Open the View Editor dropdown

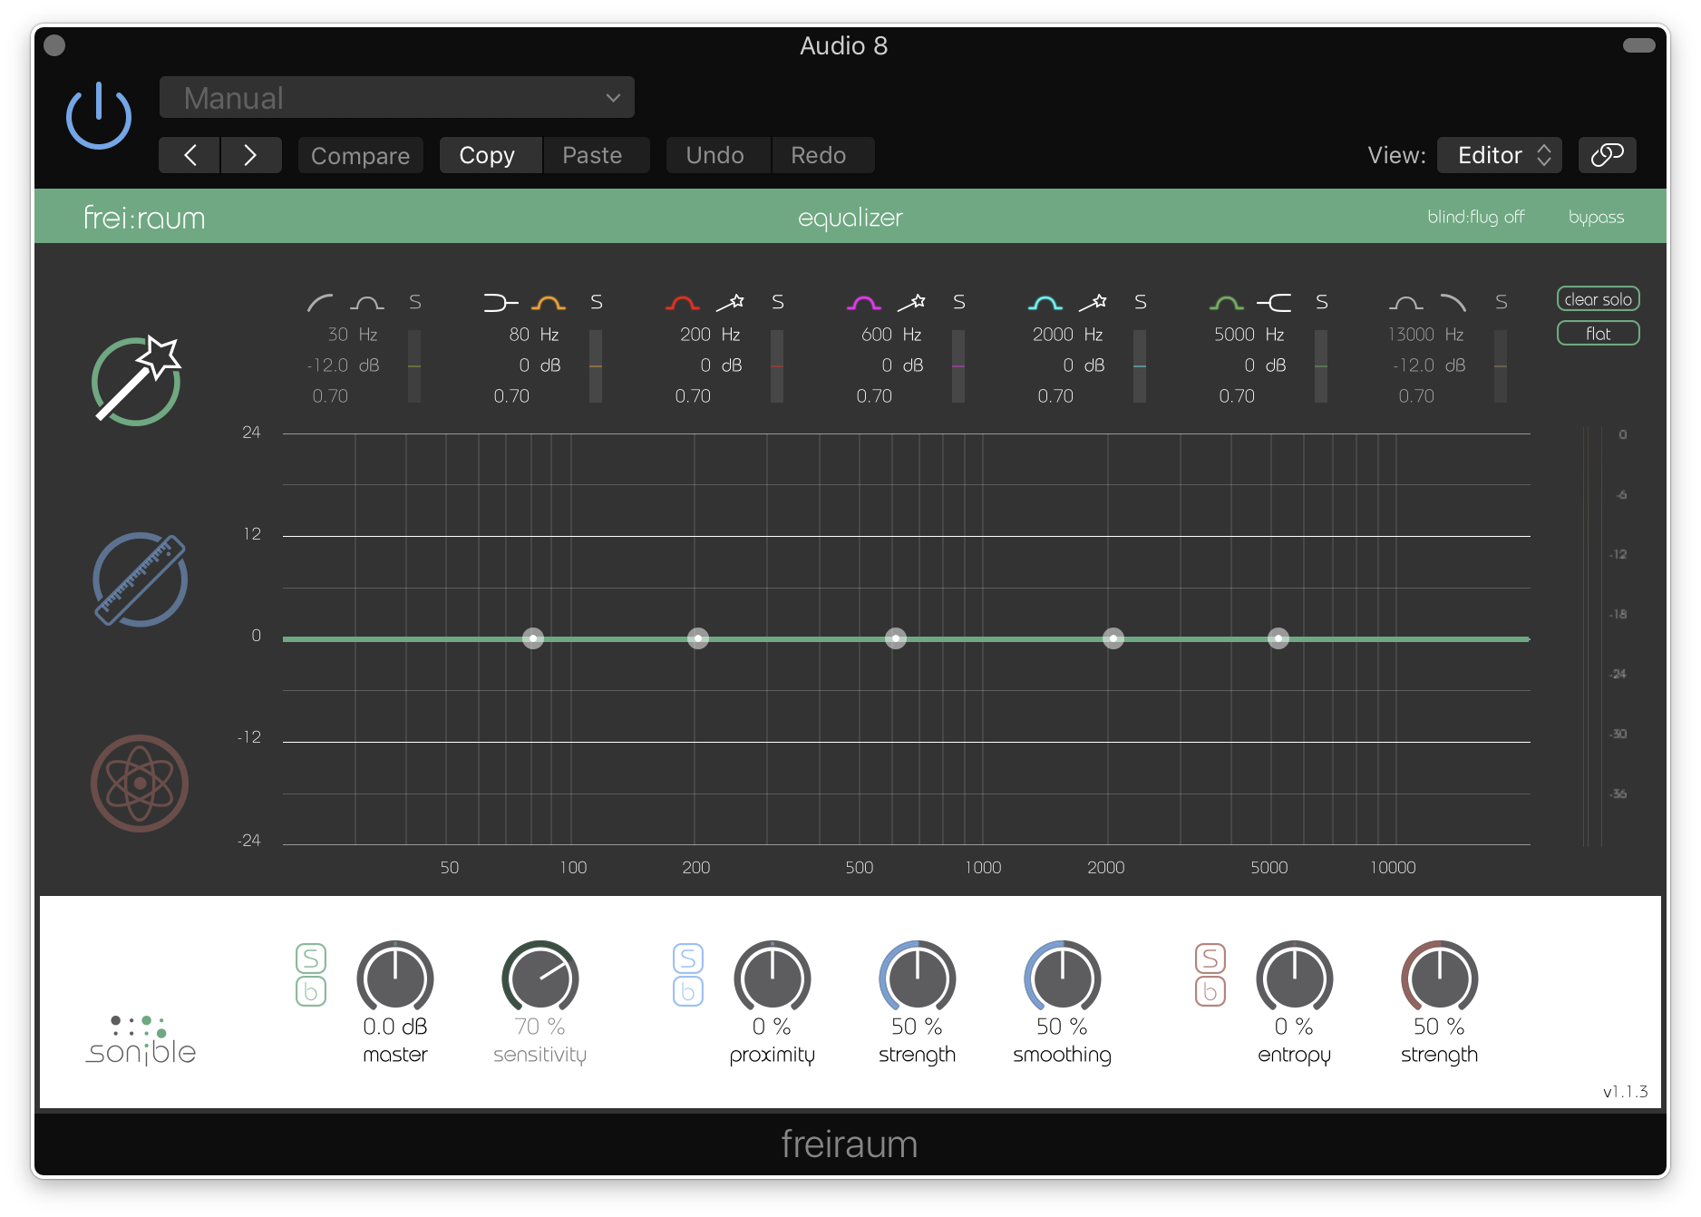(1499, 155)
